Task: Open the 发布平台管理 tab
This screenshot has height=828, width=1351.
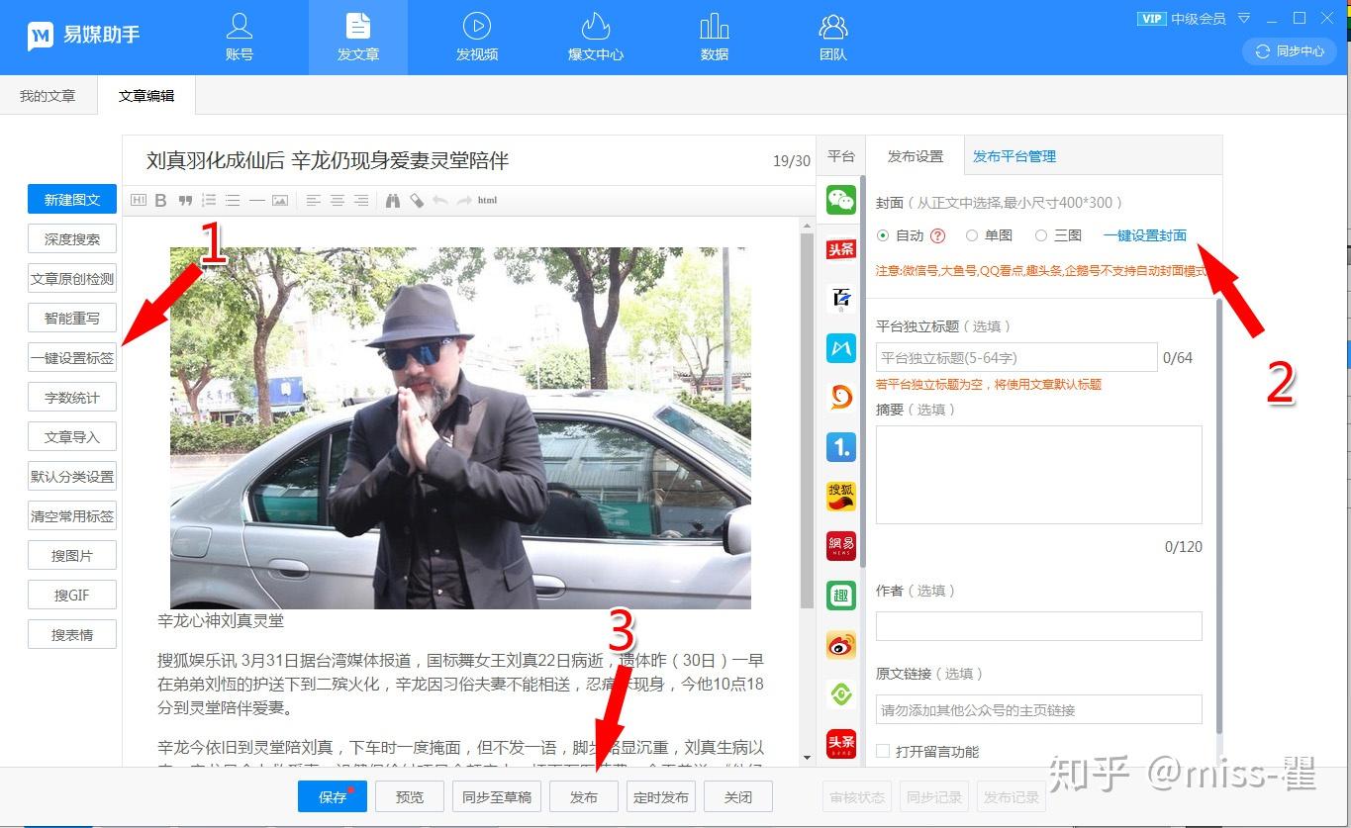Action: point(1014,156)
